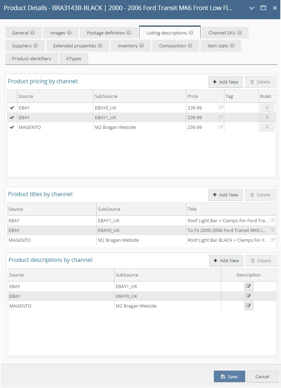281x388 pixels.
Task: Edit description for EBAY1_UK row
Action: tap(249, 286)
